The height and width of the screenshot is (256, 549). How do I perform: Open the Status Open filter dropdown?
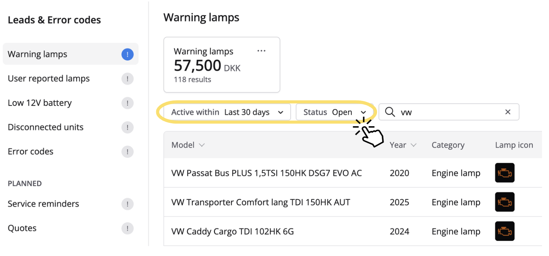coord(334,112)
